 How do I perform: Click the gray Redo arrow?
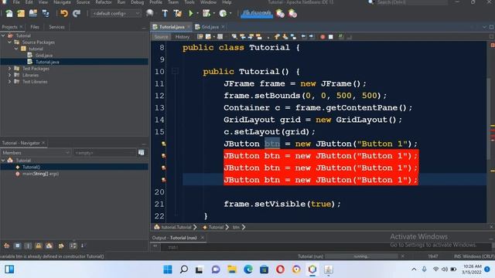77,14
